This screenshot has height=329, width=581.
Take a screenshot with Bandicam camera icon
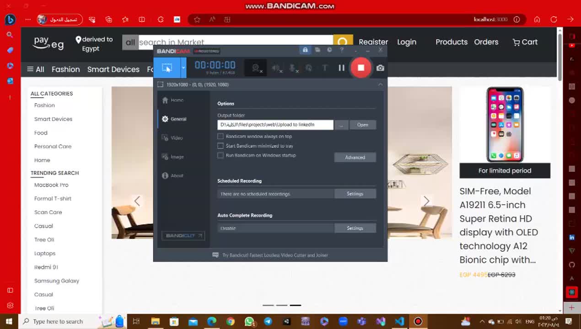point(380,68)
